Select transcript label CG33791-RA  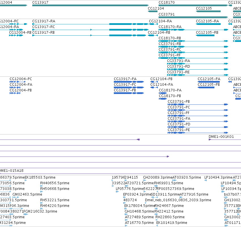[179, 61]
